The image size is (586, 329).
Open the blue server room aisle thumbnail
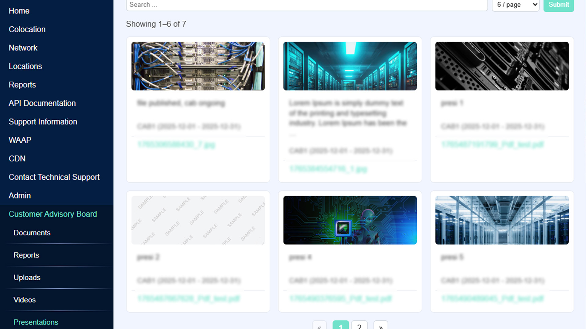pyautogui.click(x=502, y=220)
